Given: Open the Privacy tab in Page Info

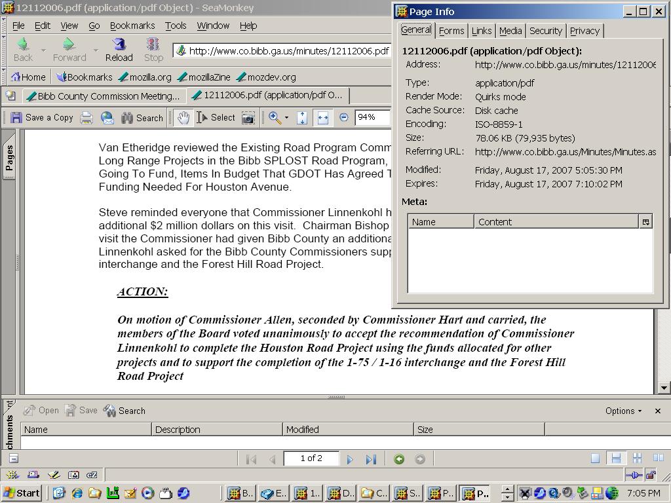Looking at the screenshot, I should click(585, 31).
